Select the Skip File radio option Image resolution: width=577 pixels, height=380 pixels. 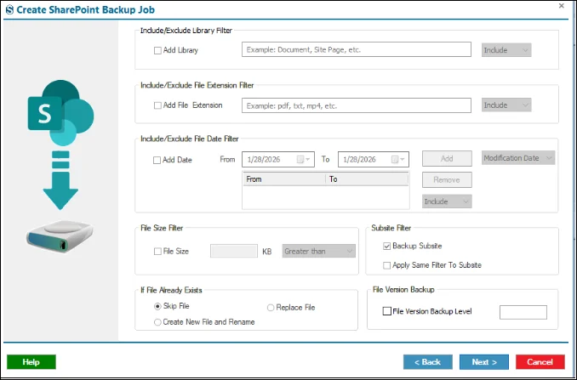157,306
